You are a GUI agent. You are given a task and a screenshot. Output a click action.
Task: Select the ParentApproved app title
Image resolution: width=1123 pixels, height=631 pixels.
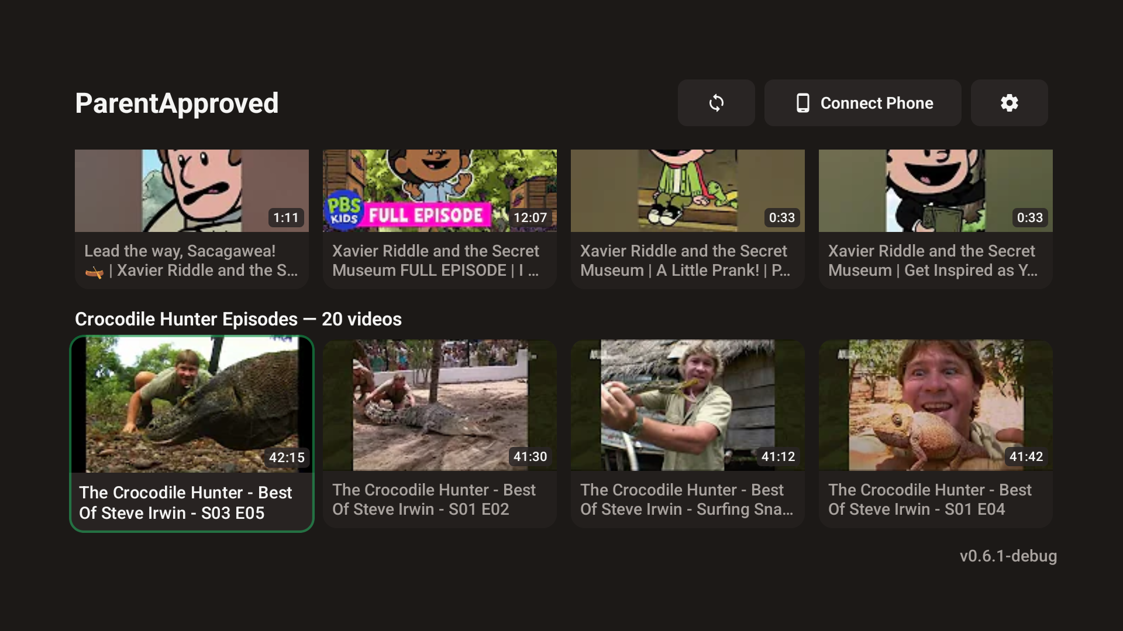tap(177, 103)
